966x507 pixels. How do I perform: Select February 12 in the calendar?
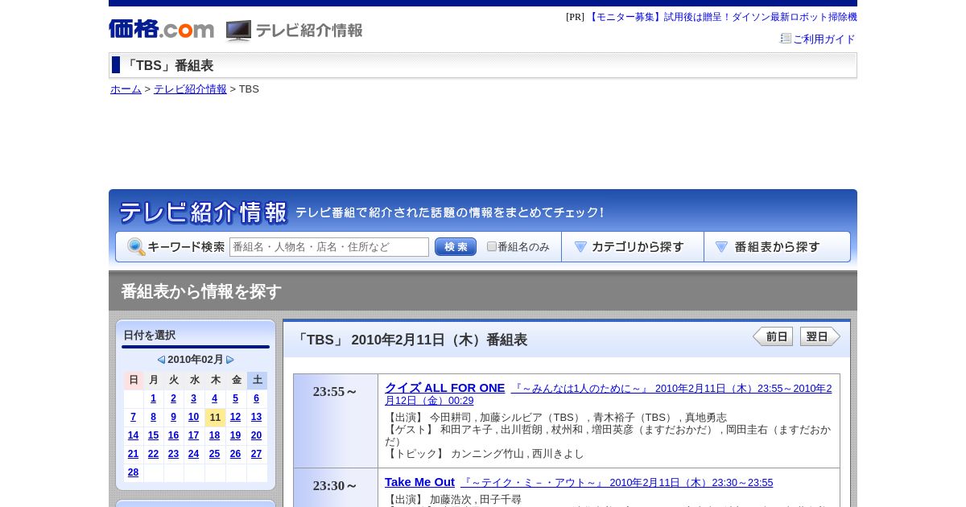click(x=235, y=417)
